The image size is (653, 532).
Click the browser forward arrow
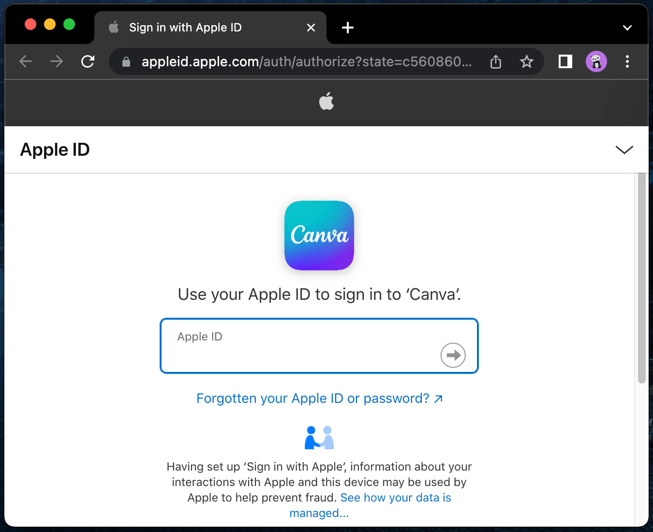[57, 61]
